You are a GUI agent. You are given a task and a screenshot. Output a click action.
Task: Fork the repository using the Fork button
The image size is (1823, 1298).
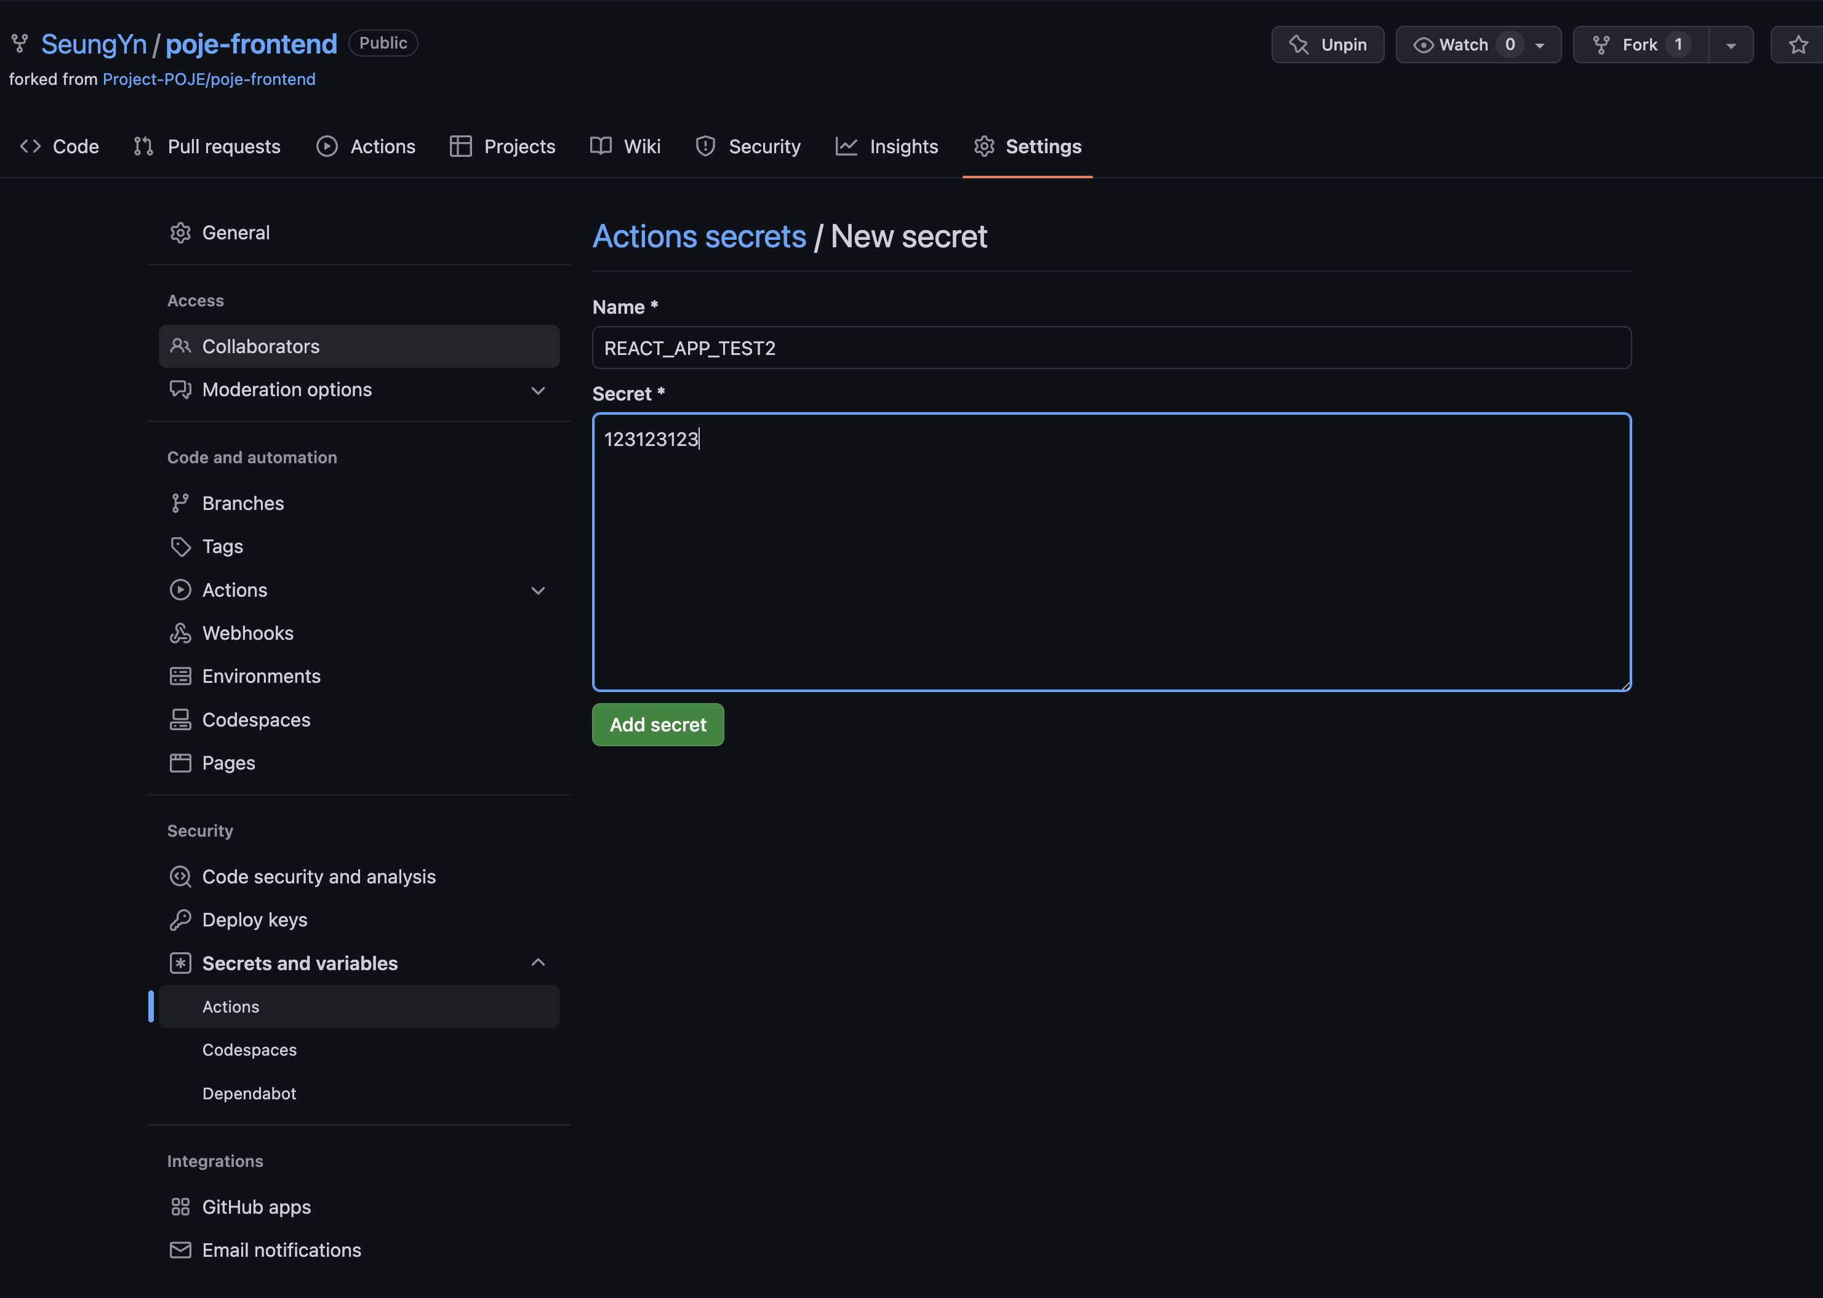[1641, 45]
